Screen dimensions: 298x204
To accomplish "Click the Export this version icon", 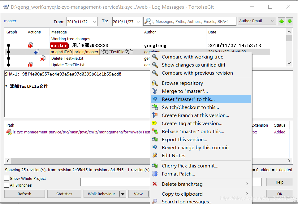I will 155,139.
